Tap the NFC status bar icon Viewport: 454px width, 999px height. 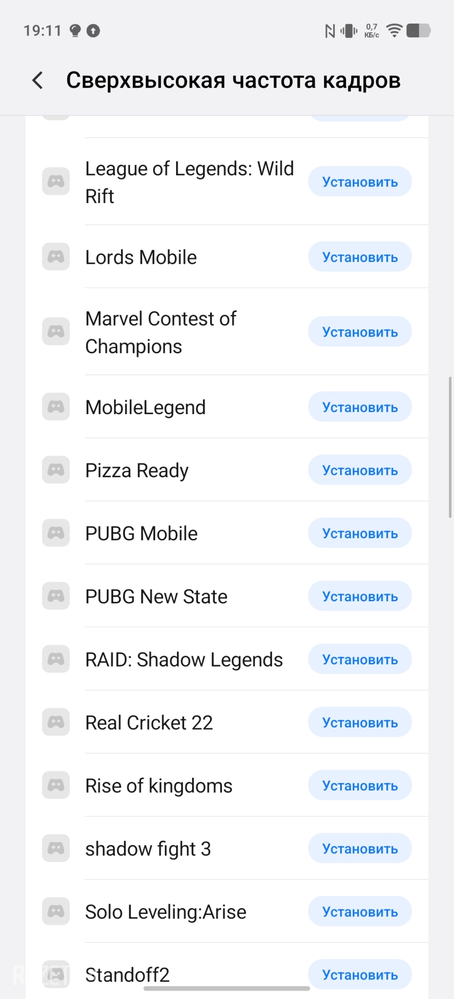coord(330,31)
